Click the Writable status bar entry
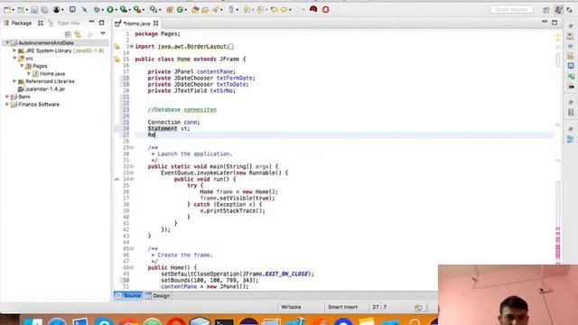578x325 pixels. [291, 307]
